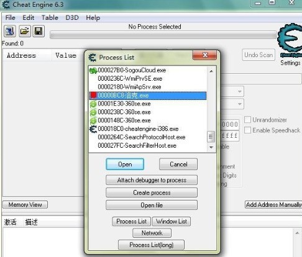Screen dimensions: 302x257
Task: Click the process list scroll down arrow
Action: [211, 147]
